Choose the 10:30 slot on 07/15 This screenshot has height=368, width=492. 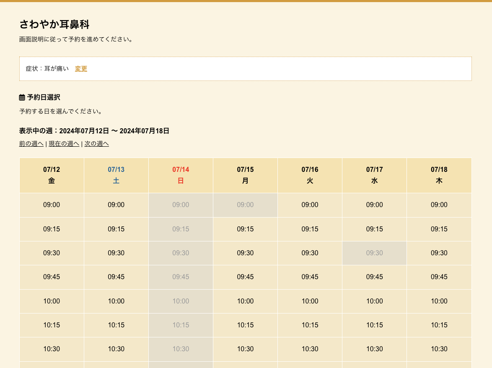point(246,349)
